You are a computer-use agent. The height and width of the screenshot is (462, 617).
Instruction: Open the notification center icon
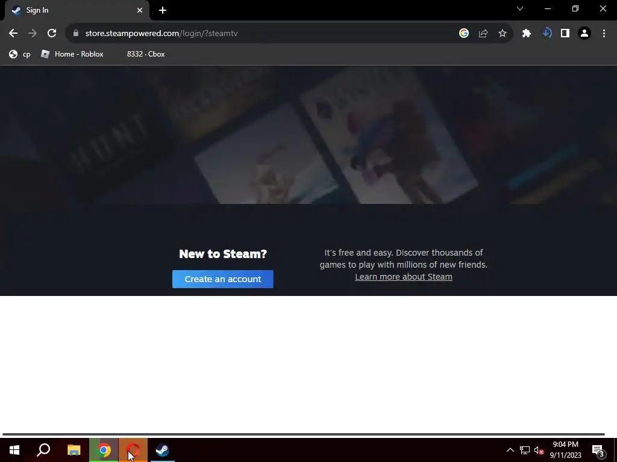pyautogui.click(x=598, y=450)
